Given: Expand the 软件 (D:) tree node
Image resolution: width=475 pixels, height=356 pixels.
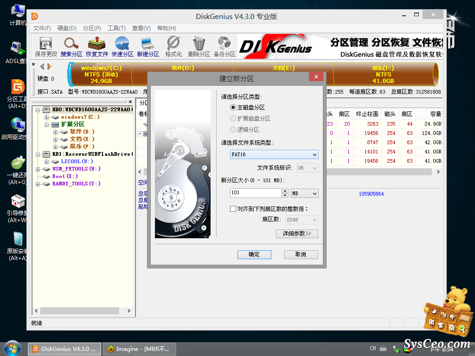Looking at the screenshot, I should 55,132.
